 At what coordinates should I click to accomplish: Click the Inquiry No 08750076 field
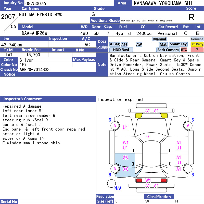tap(69, 3)
